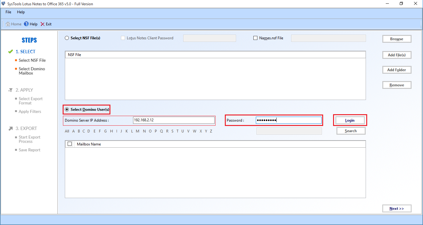Filter mailboxes by letter Z
423x225 pixels.
click(x=211, y=131)
